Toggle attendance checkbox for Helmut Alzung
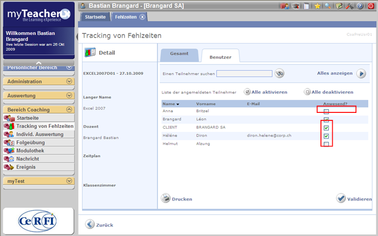 tap(326, 145)
